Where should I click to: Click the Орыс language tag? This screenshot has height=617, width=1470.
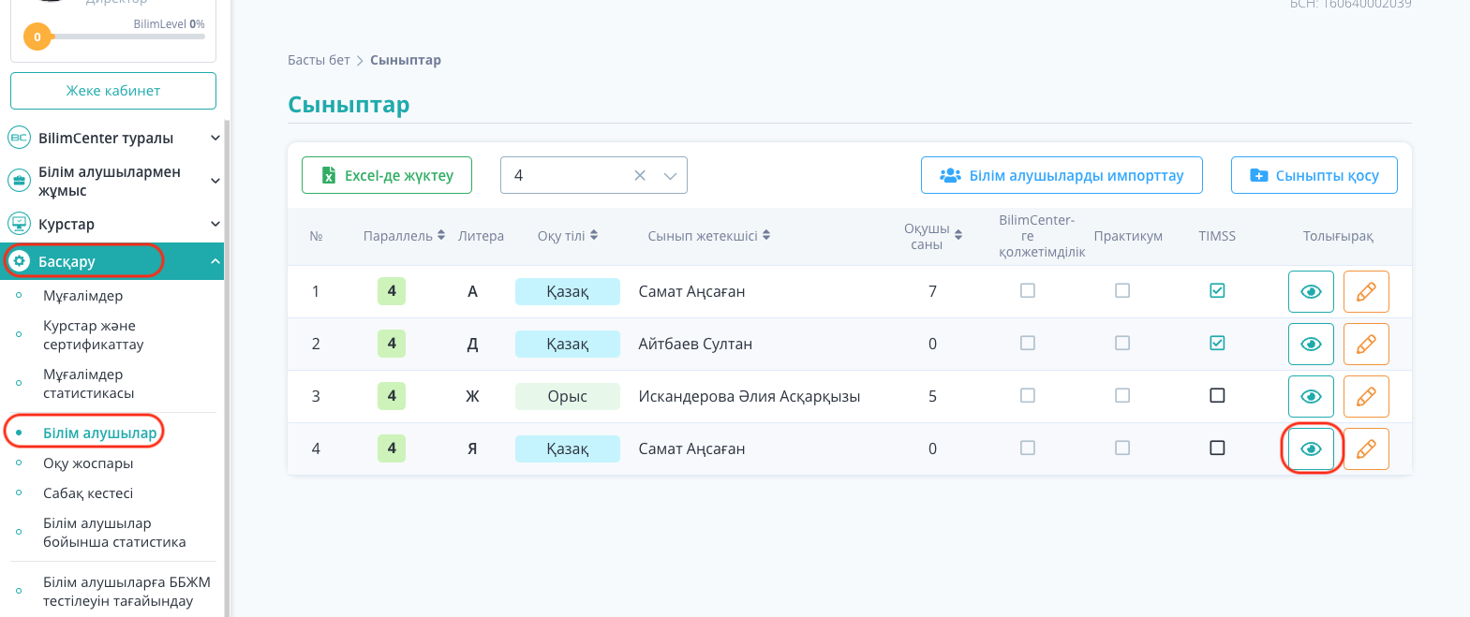(x=568, y=396)
